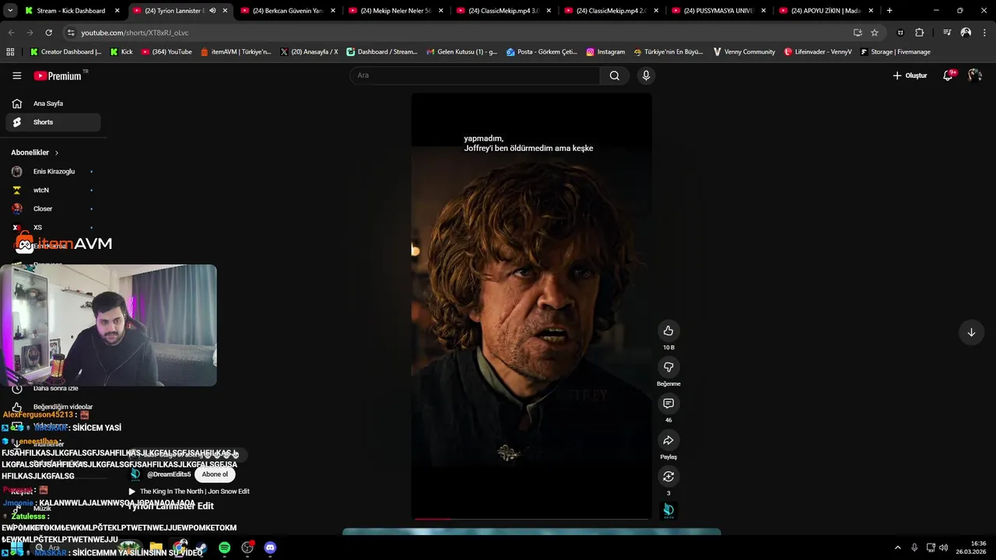Viewport: 996px width, 560px height.
Task: Like the short with thumbs up
Action: (x=668, y=331)
